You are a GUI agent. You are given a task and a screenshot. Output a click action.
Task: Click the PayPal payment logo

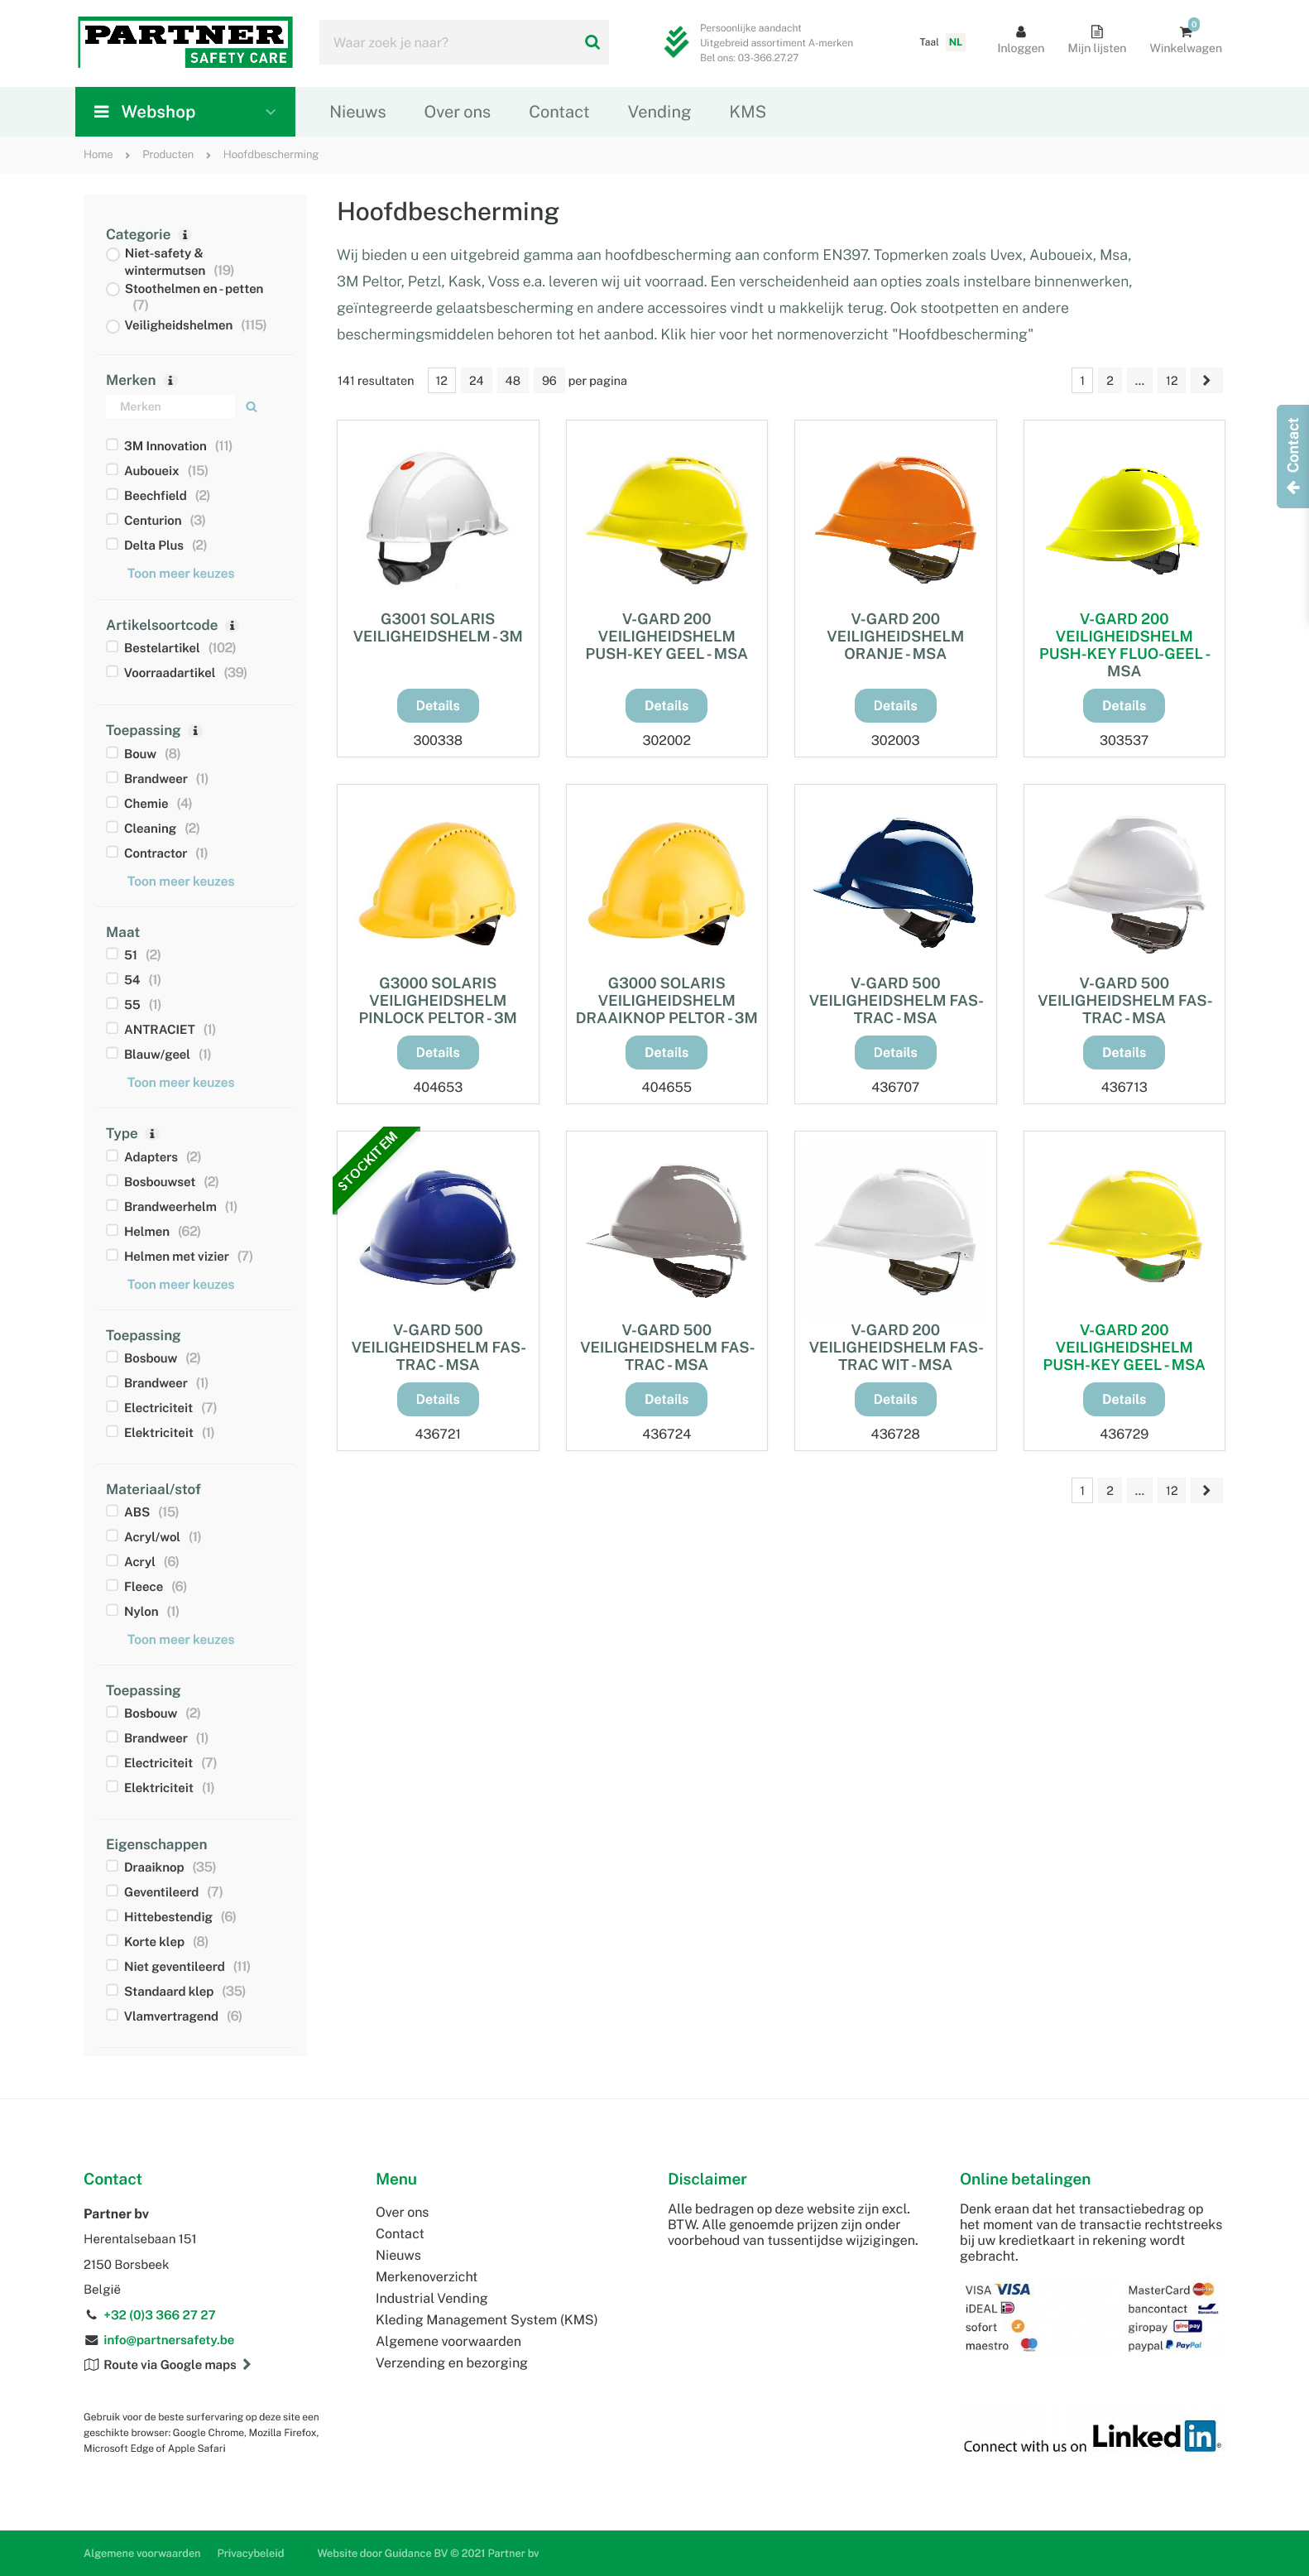pyautogui.click(x=1183, y=2345)
